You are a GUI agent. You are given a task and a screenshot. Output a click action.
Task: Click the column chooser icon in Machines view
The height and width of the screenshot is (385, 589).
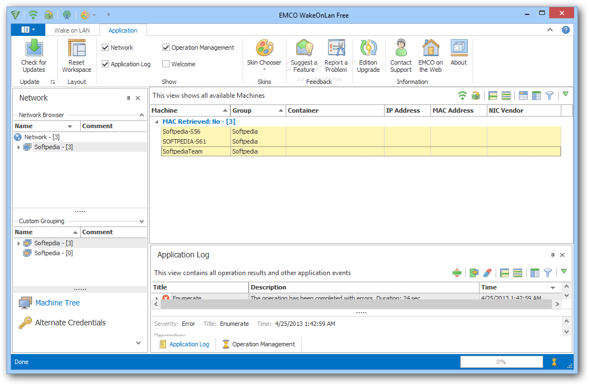537,96
